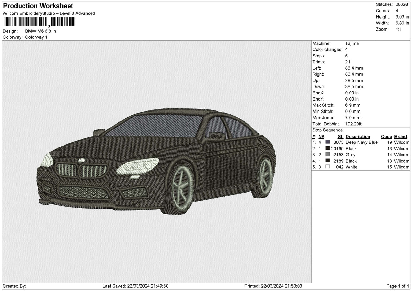Click the Machine value 'Tajima'

[x=352, y=44]
